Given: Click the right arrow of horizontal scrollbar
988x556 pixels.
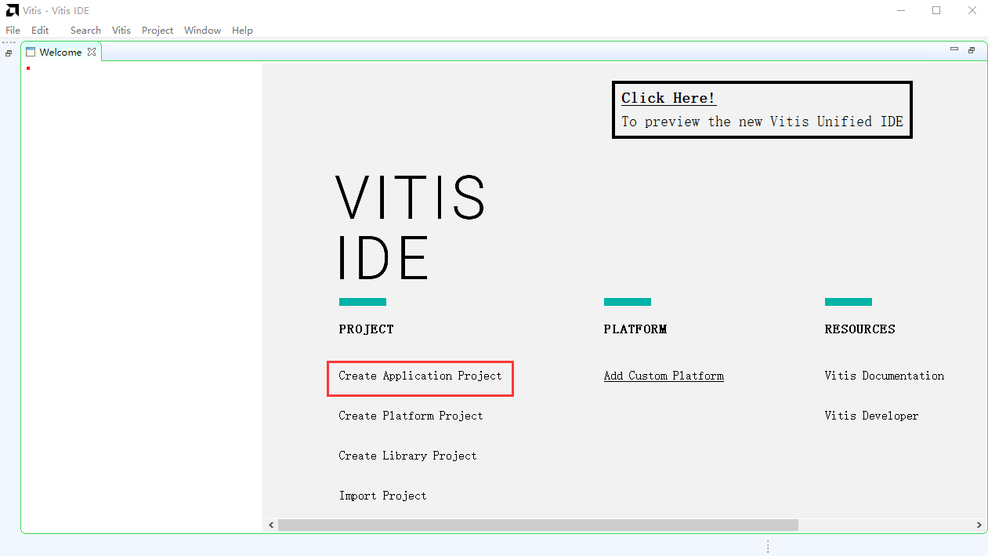Looking at the screenshot, I should [979, 525].
